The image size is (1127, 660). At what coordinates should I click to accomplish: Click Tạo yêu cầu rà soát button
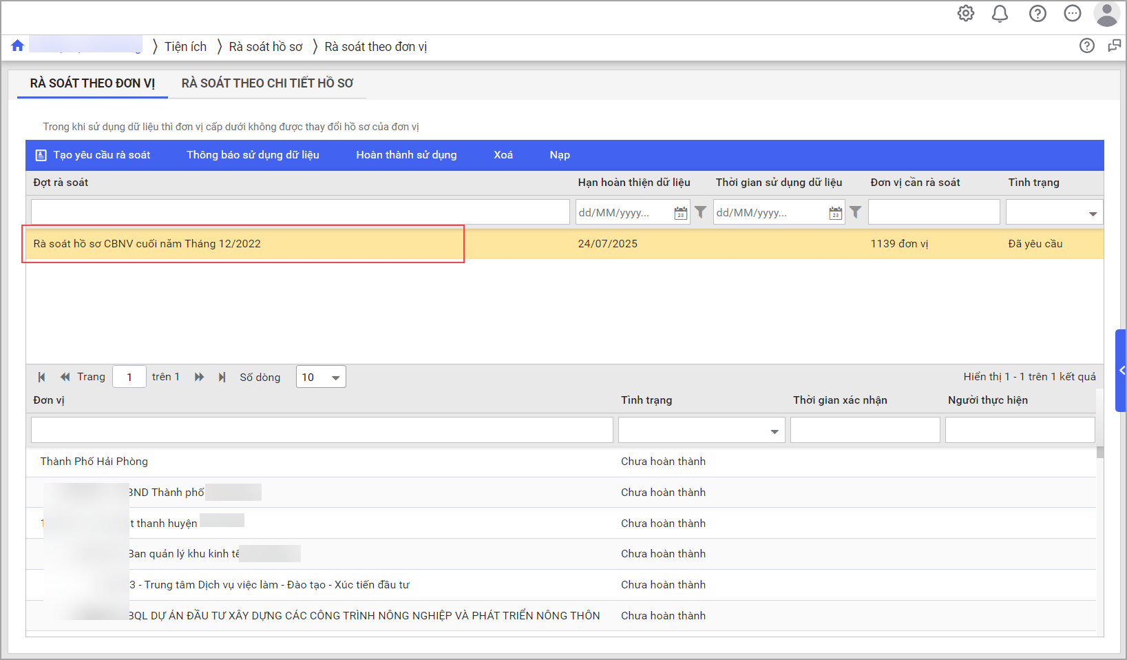point(93,155)
